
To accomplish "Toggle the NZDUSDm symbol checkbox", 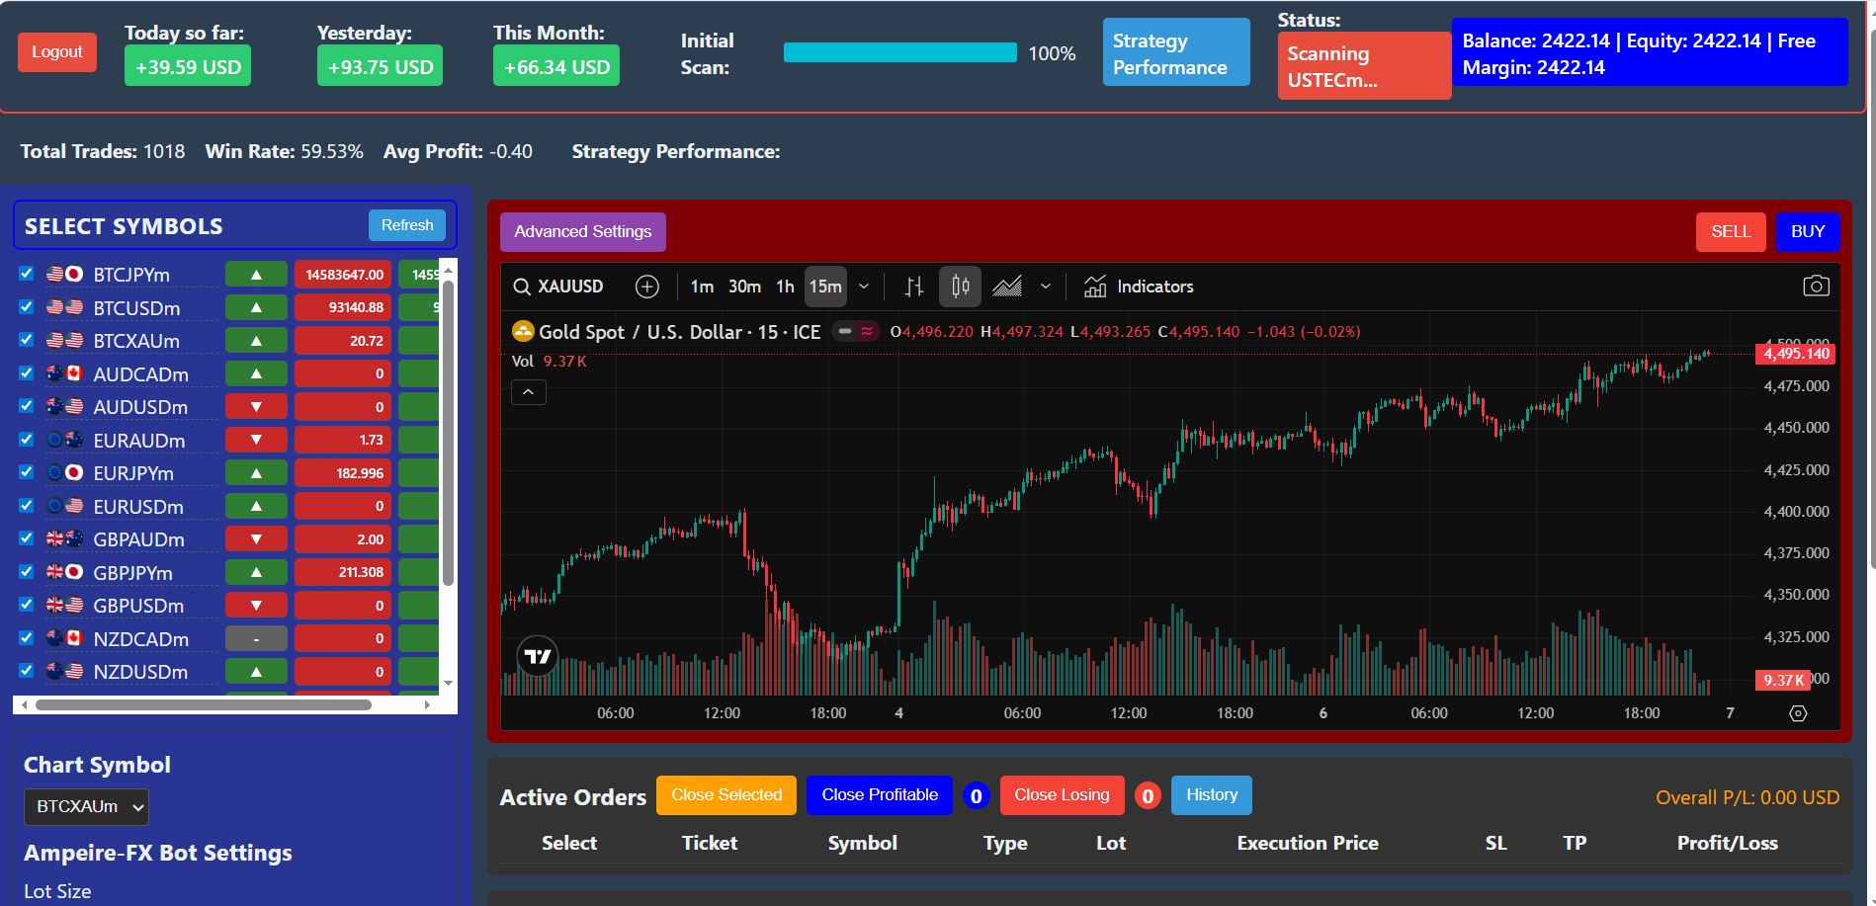I will [27, 671].
